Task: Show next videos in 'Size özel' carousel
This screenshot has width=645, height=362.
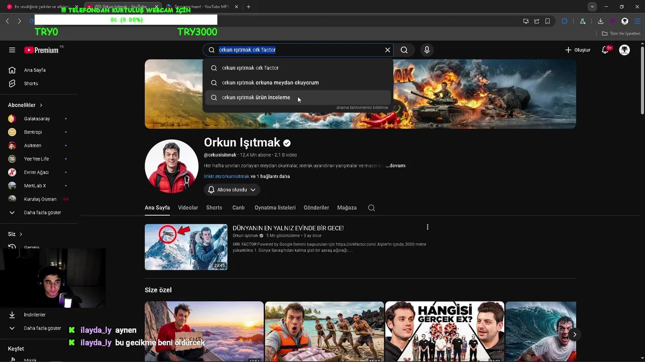Action: (574, 334)
